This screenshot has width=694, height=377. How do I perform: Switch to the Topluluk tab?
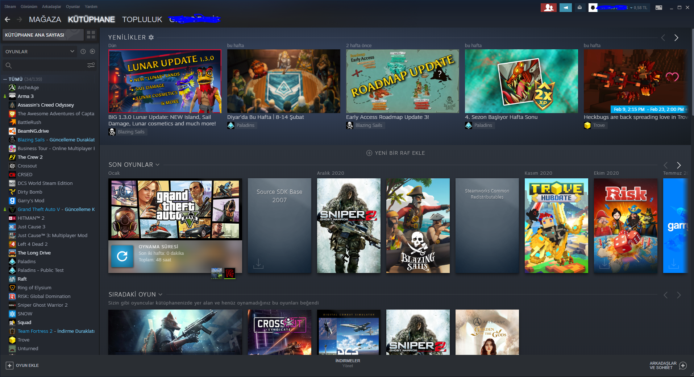(x=142, y=20)
